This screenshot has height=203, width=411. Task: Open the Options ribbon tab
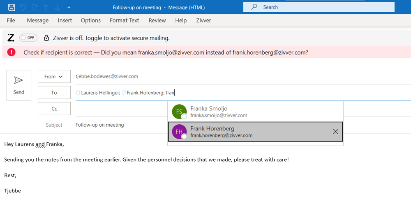point(91,21)
